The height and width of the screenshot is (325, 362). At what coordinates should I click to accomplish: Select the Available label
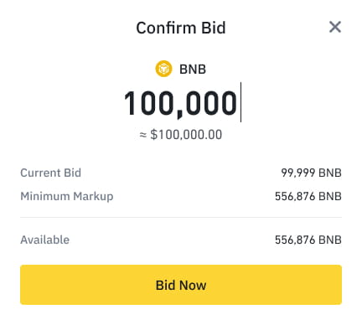click(x=44, y=240)
